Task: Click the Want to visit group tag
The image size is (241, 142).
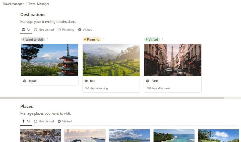Action: (33, 39)
